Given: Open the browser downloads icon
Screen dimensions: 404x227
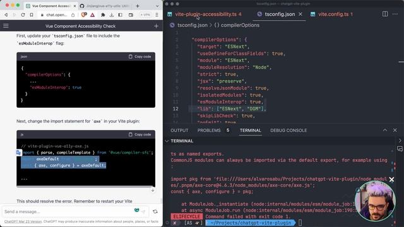Looking at the screenshot, I should (x=112, y=15).
